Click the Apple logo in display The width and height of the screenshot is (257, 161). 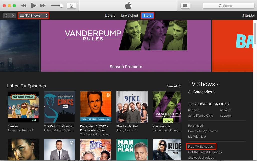pos(128,6)
